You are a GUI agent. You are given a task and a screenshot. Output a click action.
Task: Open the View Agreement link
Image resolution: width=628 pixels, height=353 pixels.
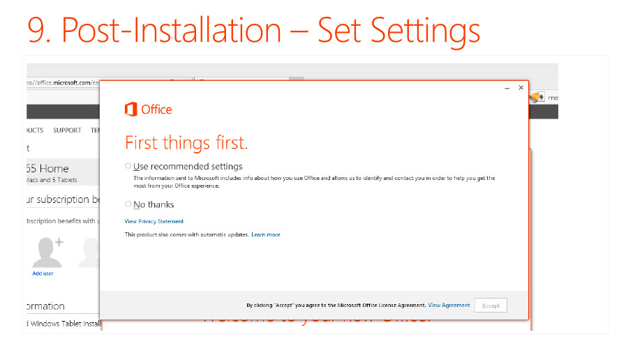click(449, 305)
